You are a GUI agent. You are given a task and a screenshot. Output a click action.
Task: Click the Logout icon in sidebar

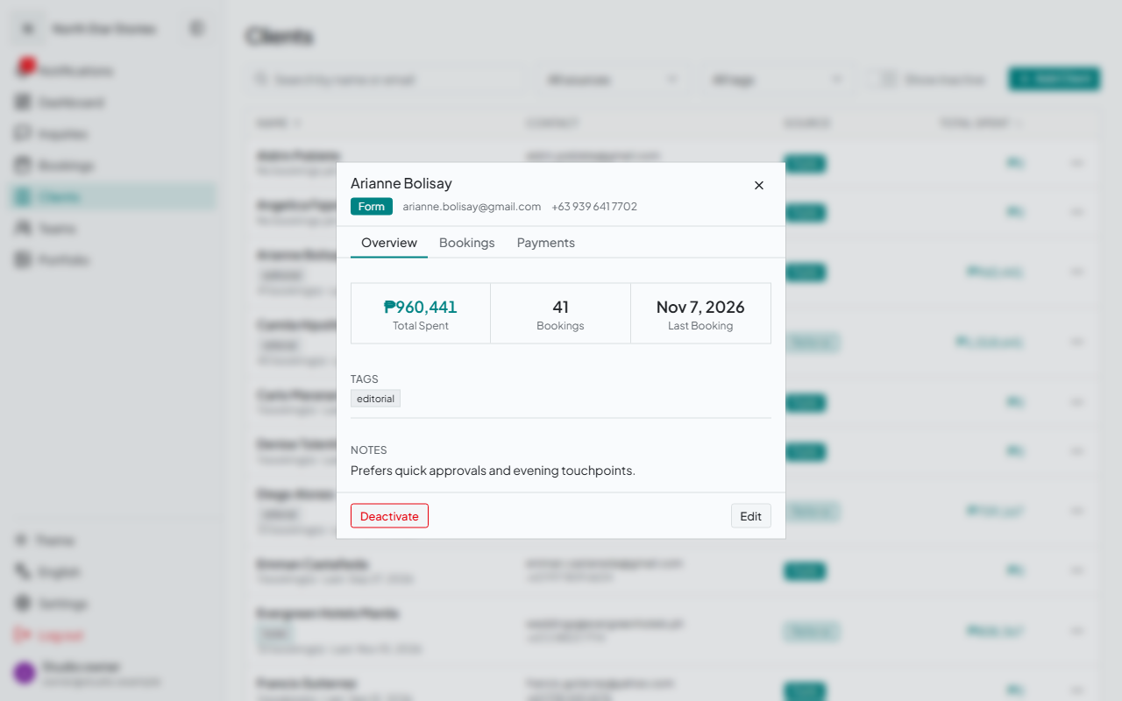23,635
